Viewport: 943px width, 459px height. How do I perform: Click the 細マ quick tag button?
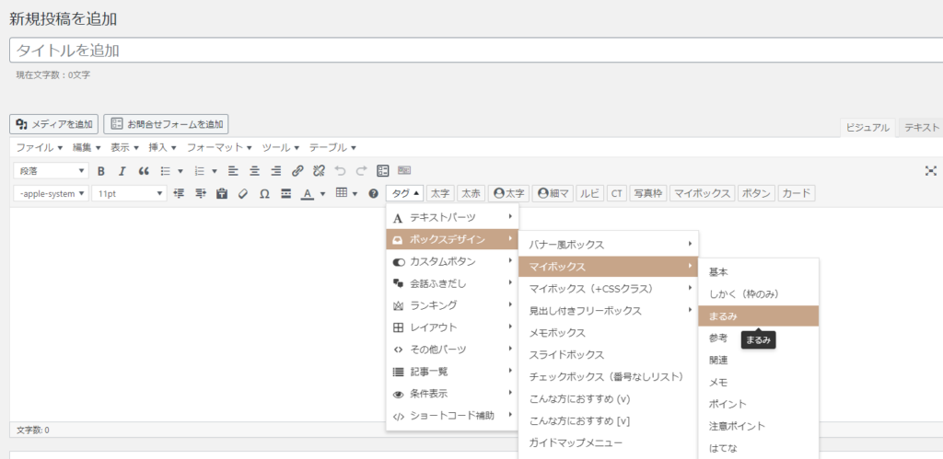click(x=553, y=193)
